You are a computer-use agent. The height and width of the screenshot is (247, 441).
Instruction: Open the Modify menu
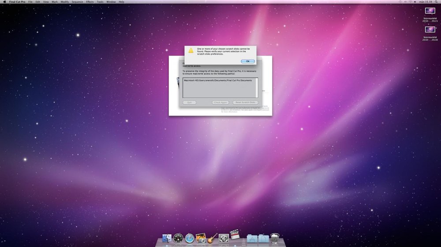coord(65,2)
